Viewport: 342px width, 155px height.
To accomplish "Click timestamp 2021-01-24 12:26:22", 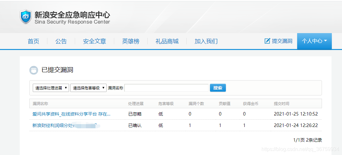I will click(x=296, y=125).
